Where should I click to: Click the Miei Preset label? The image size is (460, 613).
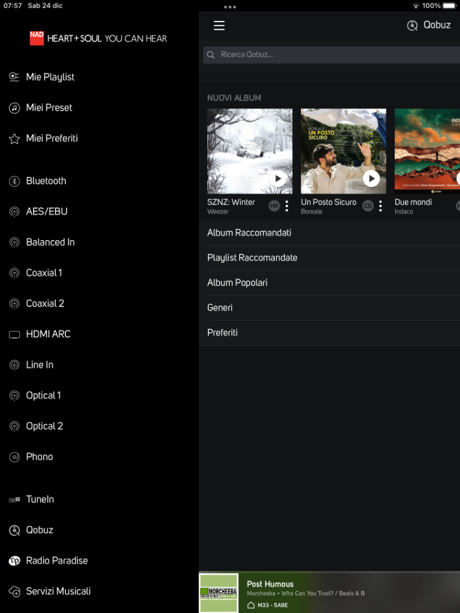49,108
